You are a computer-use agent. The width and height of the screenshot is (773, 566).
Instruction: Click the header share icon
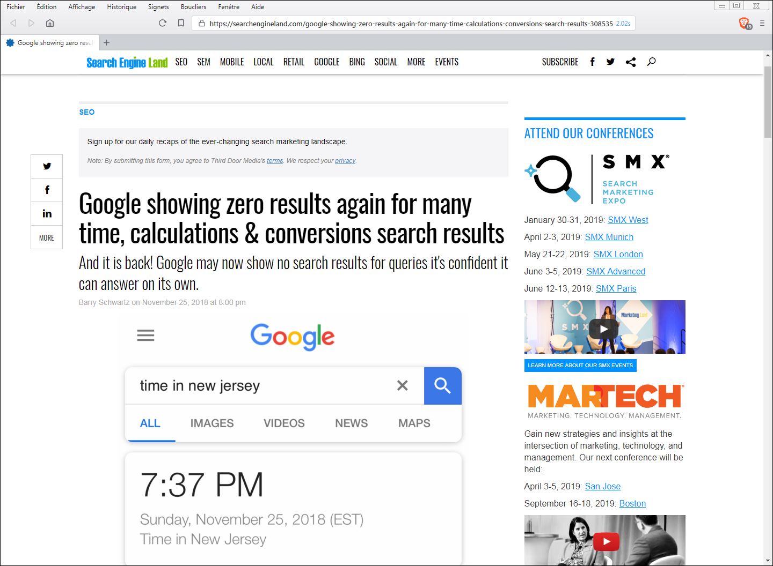click(x=631, y=62)
